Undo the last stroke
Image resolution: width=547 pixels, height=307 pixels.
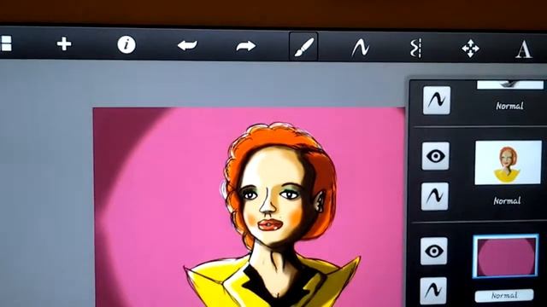[187, 45]
